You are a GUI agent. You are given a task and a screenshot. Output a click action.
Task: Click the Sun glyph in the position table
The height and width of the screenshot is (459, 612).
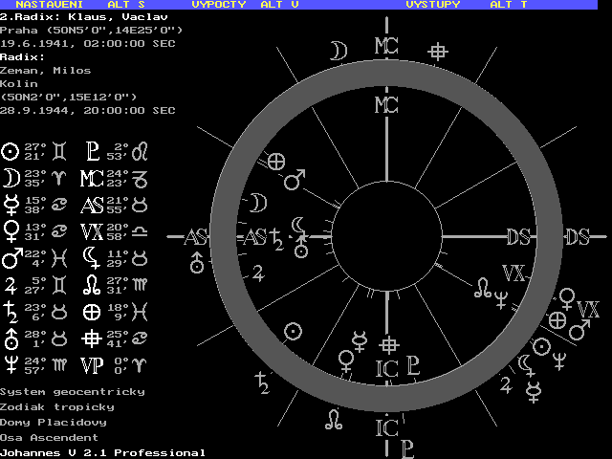11,151
